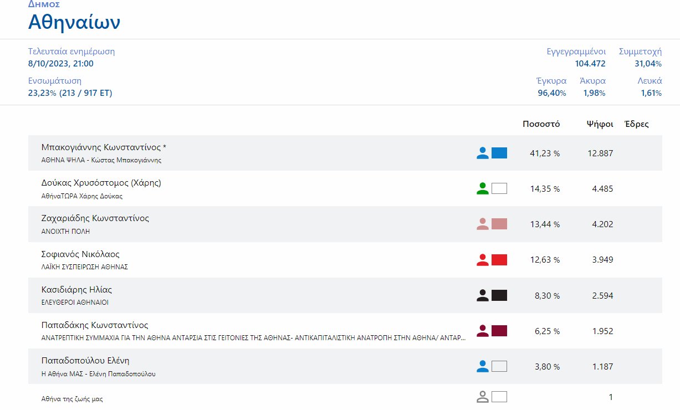The height and width of the screenshot is (410, 680).
Task: Open candidate Δούκας Χρυσόστομος (Χάρης) row
Action: [x=101, y=183]
